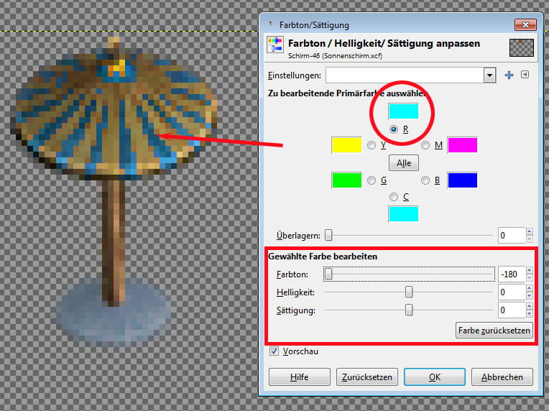Increase Überlagern with the up stepper arrow
This screenshot has height=411, width=549.
tap(530, 231)
